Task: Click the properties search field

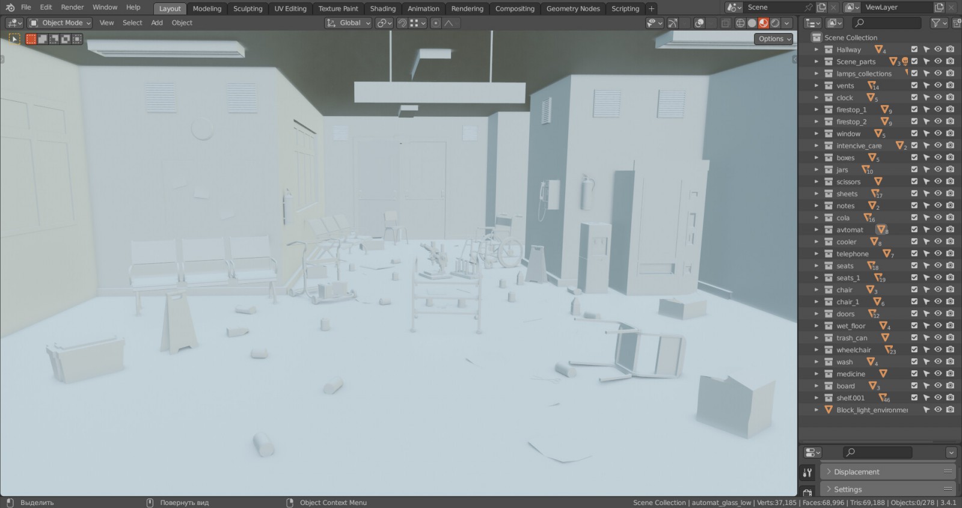Action: point(877,452)
